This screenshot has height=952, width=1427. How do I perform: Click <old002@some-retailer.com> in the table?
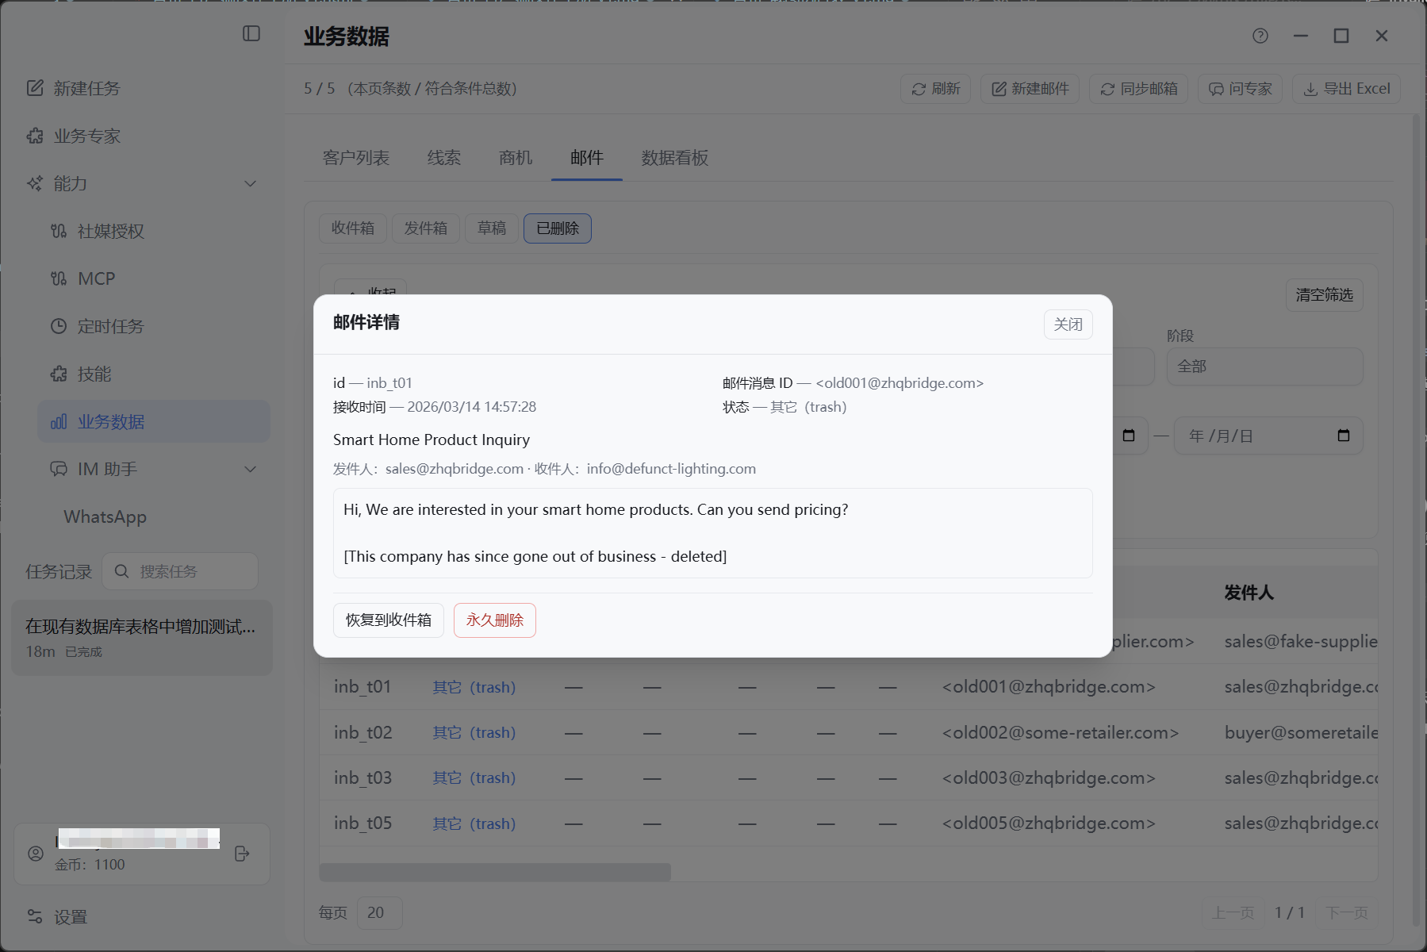pos(1061,732)
